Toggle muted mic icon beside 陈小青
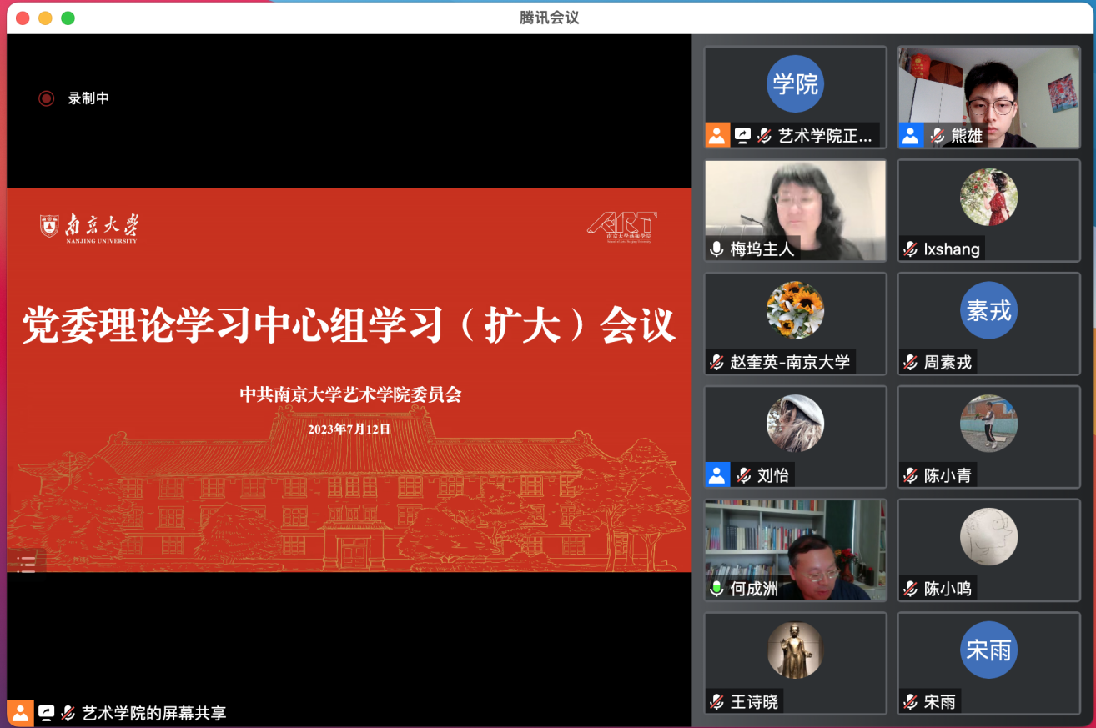 [911, 475]
